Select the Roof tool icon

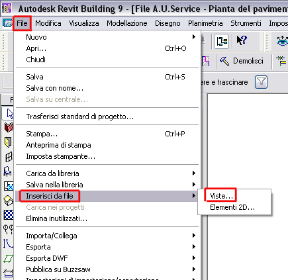9,201
